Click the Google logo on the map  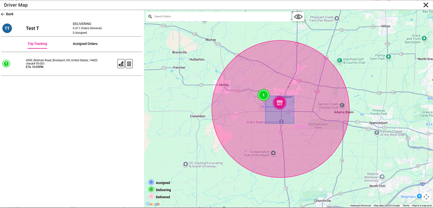point(153,204)
